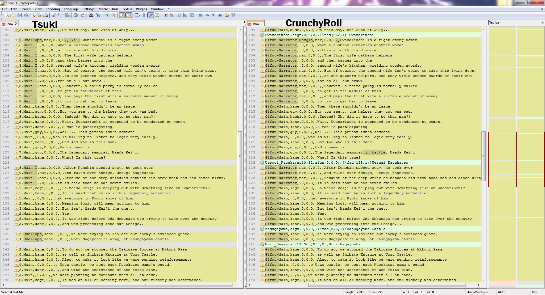Jump to last difference Compare icon
This screenshot has width=545, height=295.
(220, 15)
